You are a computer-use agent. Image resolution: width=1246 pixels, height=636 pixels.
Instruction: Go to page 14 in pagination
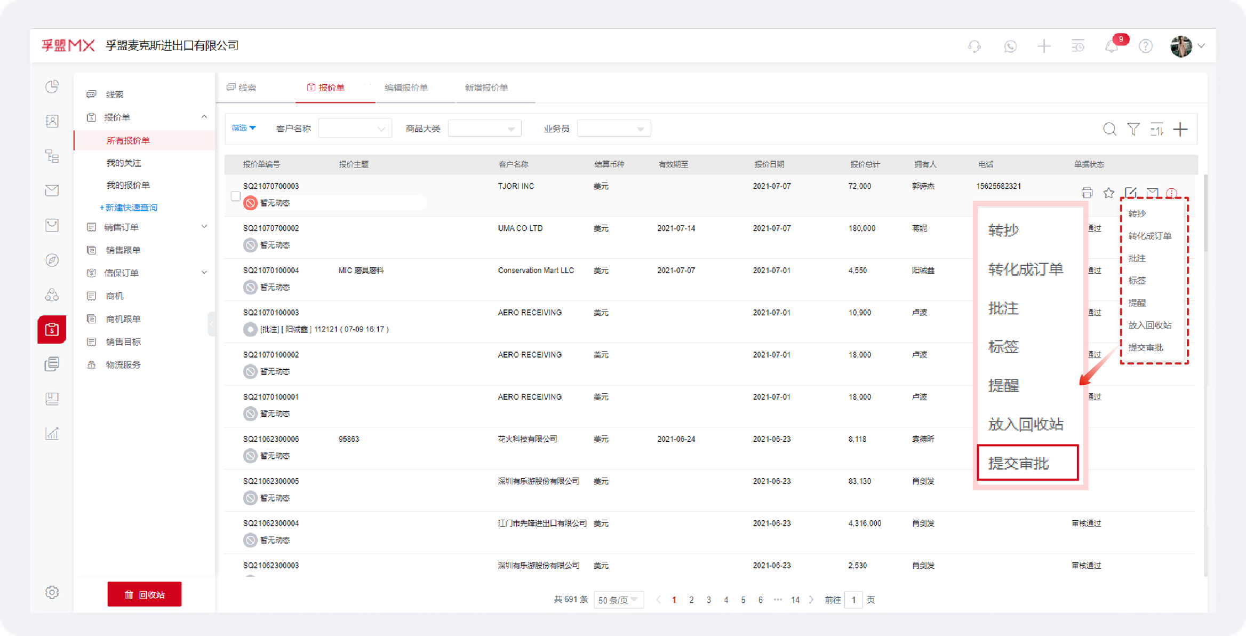point(795,600)
